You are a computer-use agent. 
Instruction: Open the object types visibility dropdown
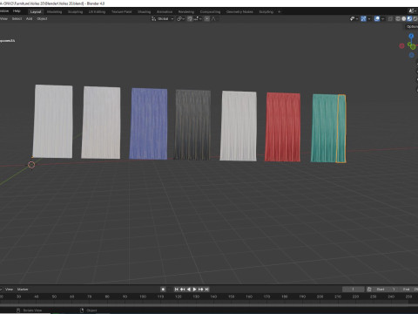pos(354,19)
